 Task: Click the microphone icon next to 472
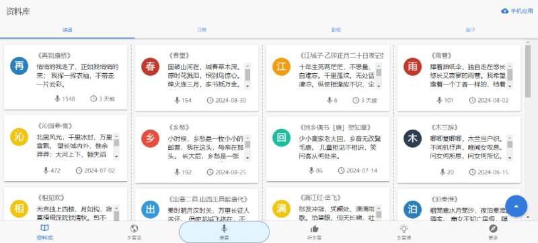click(46, 171)
